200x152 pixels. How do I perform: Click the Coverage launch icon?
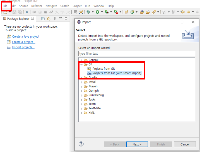107,12
